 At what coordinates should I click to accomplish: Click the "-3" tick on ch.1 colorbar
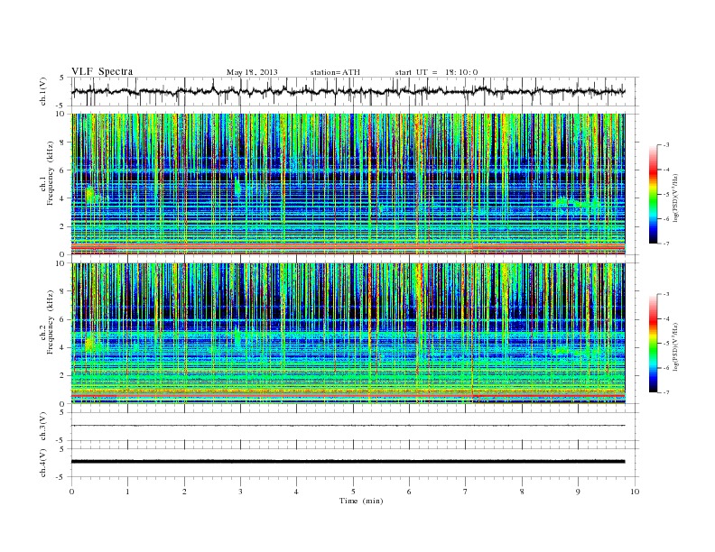[x=666, y=145]
